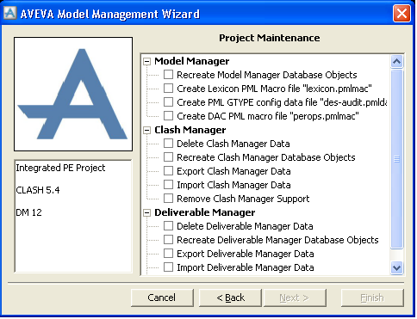The height and width of the screenshot is (319, 417).
Task: Click the Cancel button
Action: 162,298
